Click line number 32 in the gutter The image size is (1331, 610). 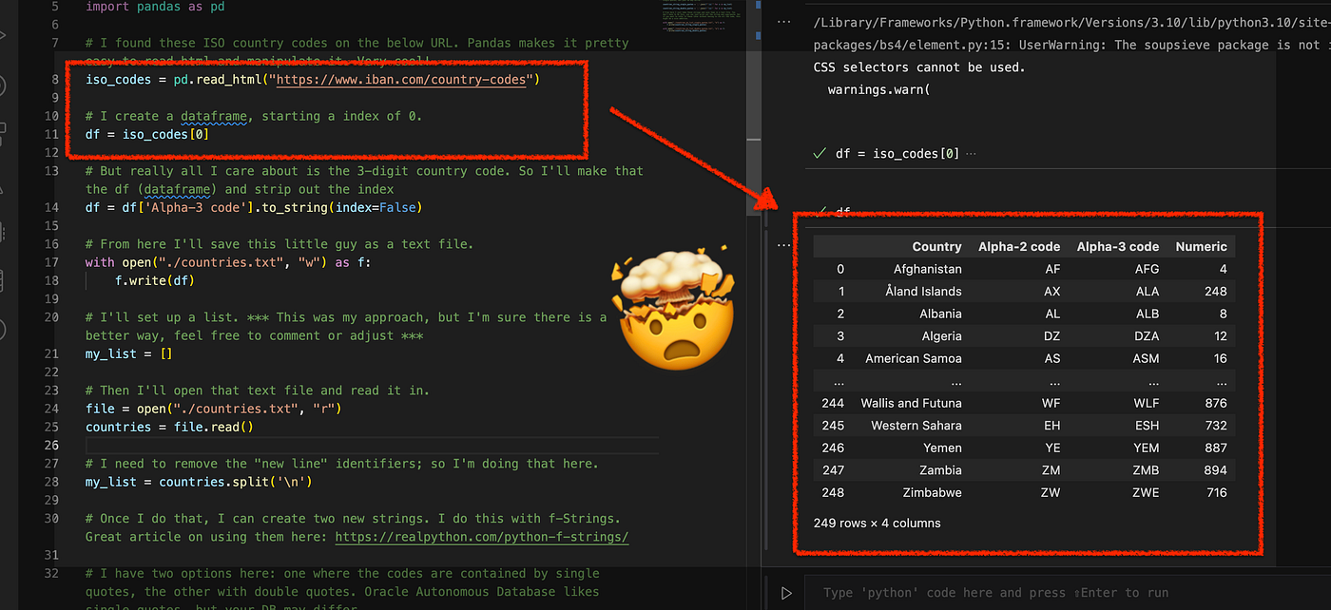(x=51, y=573)
